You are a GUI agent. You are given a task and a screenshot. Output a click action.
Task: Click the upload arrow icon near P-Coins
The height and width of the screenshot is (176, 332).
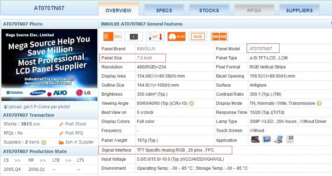(5, 107)
